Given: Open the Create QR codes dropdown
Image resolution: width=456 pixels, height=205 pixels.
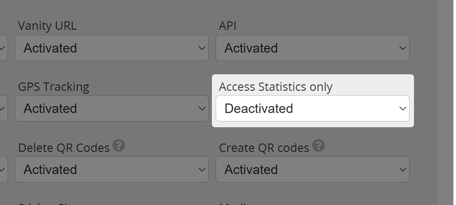Looking at the screenshot, I should pos(312,170).
